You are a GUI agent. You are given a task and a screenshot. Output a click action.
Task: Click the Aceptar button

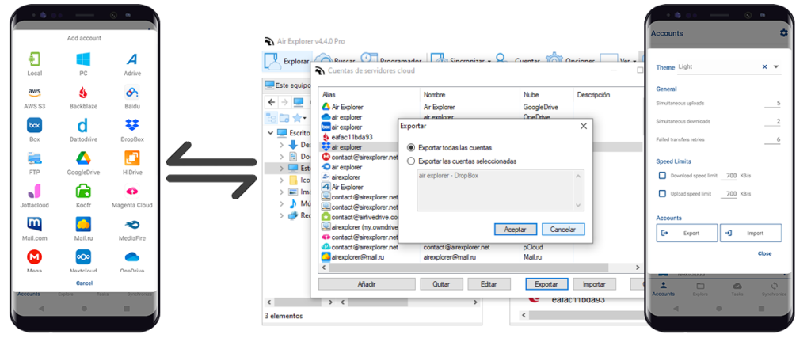click(515, 230)
